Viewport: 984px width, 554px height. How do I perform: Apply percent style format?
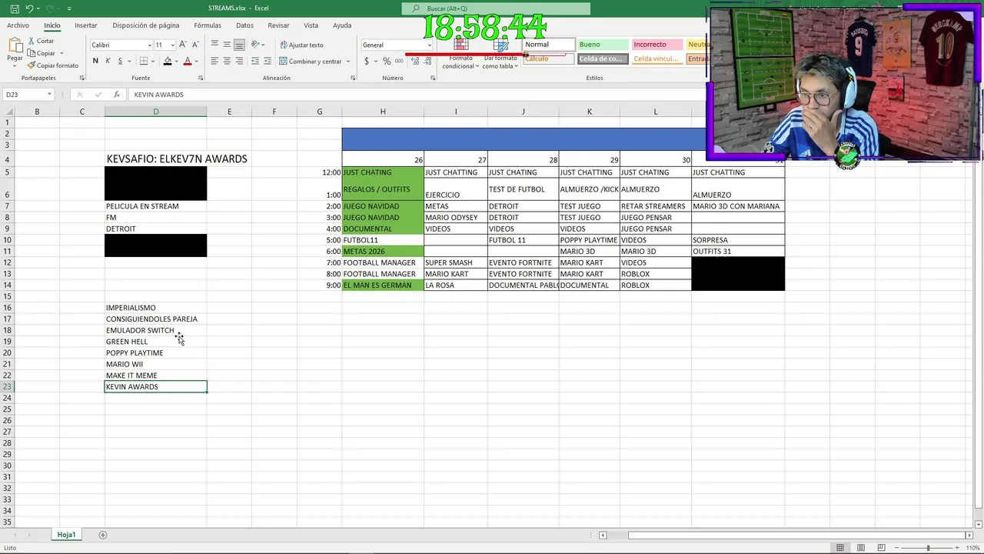coord(387,62)
